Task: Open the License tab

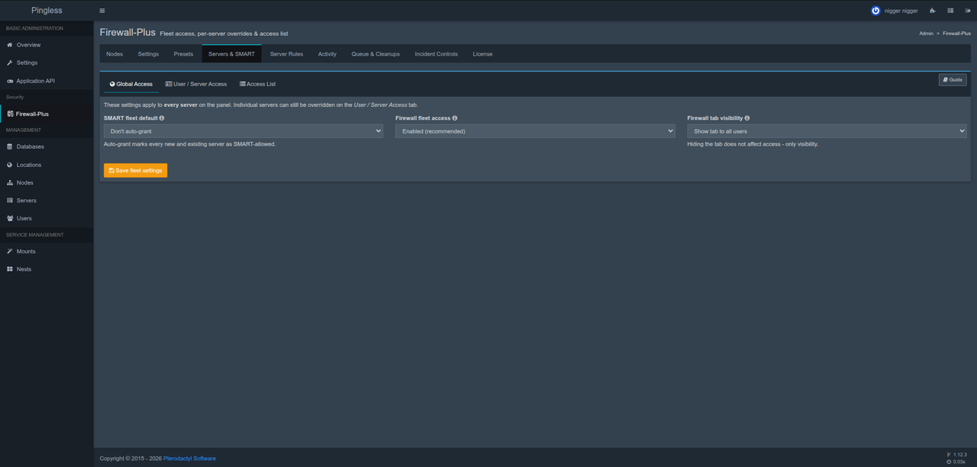Action: click(x=482, y=54)
